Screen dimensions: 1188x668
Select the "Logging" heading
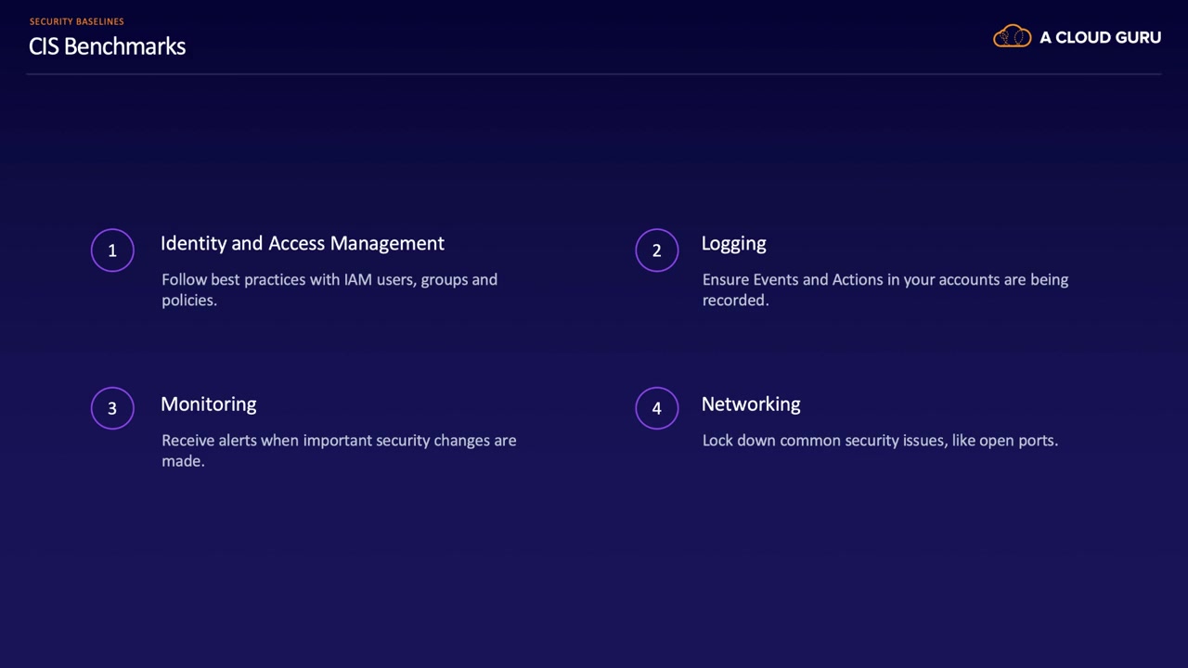click(733, 243)
